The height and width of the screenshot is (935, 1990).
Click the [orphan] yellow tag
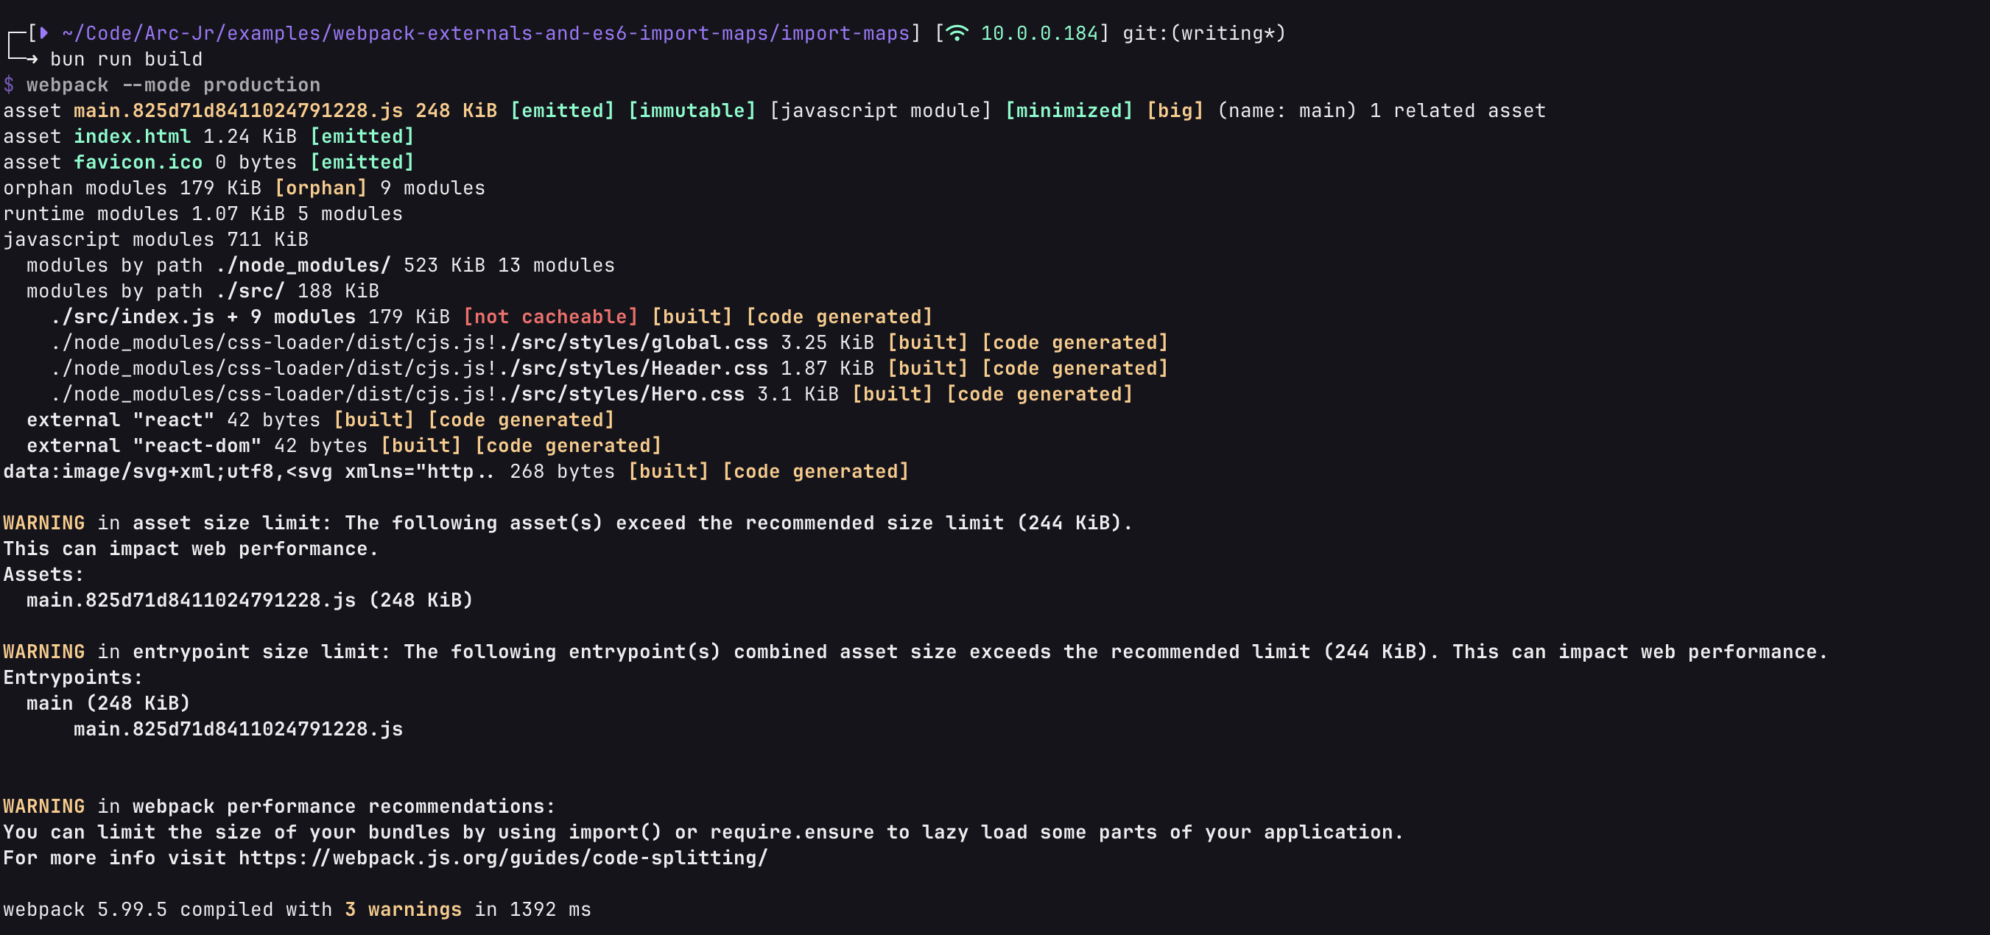click(320, 188)
